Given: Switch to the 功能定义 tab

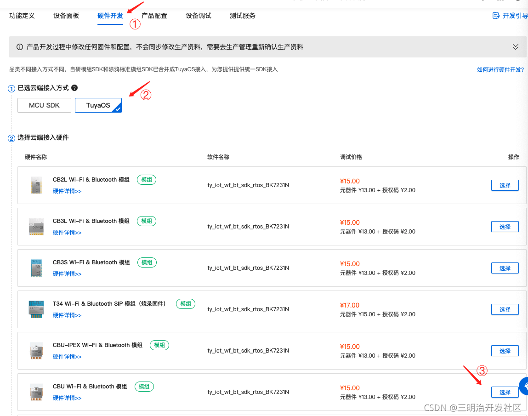Looking at the screenshot, I should pos(22,16).
